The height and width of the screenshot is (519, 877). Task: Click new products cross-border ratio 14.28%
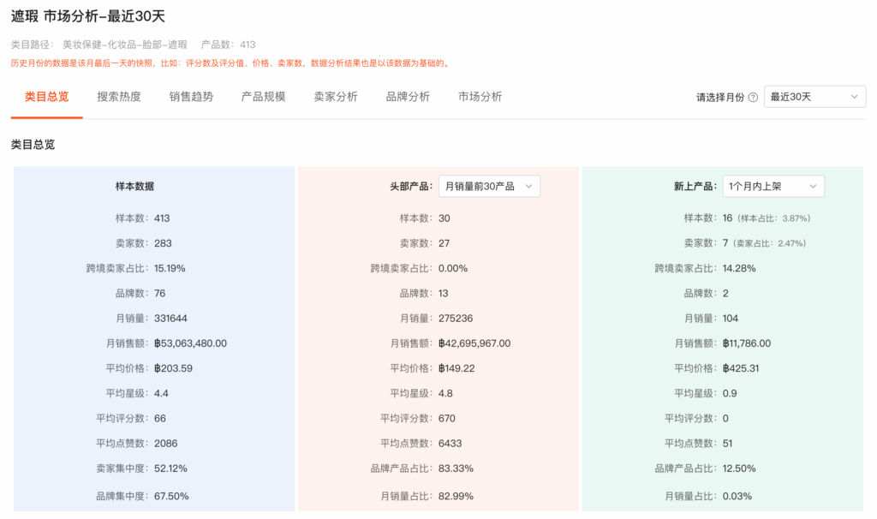[x=739, y=268]
